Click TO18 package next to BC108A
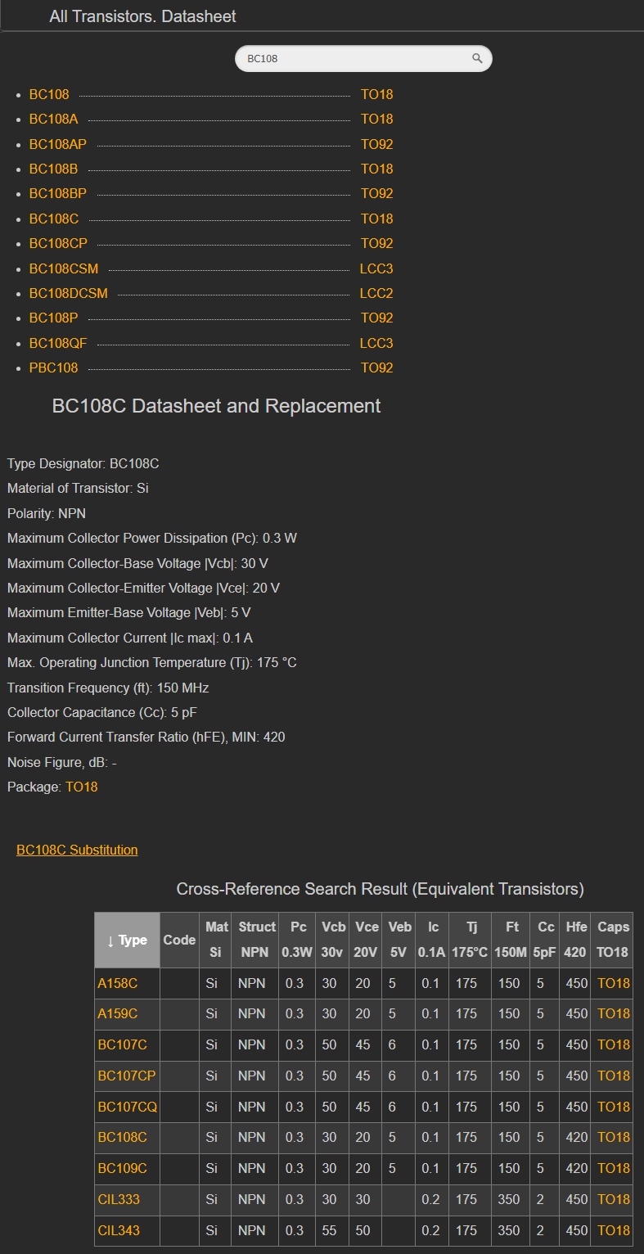This screenshot has width=644, height=1254. tap(377, 120)
